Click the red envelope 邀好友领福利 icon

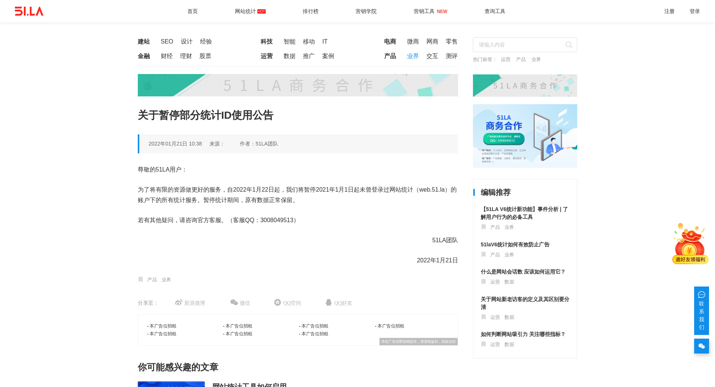tap(690, 244)
